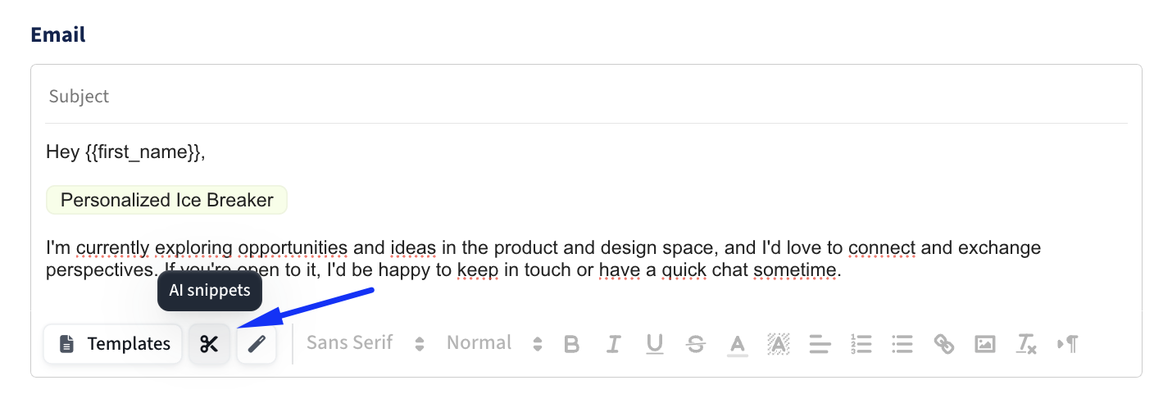
Task: Clear text formatting
Action: coord(1026,344)
